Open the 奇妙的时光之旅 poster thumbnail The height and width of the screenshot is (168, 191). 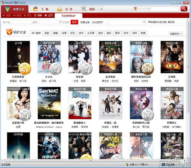pyautogui.click(x=141, y=103)
